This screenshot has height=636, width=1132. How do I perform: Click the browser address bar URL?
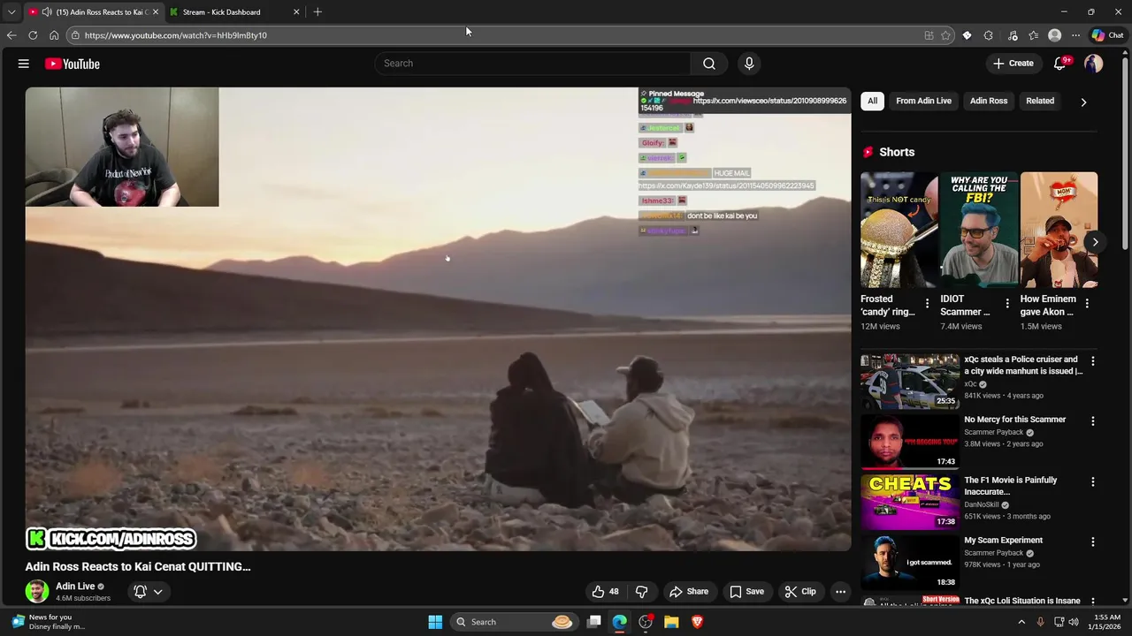click(x=175, y=35)
